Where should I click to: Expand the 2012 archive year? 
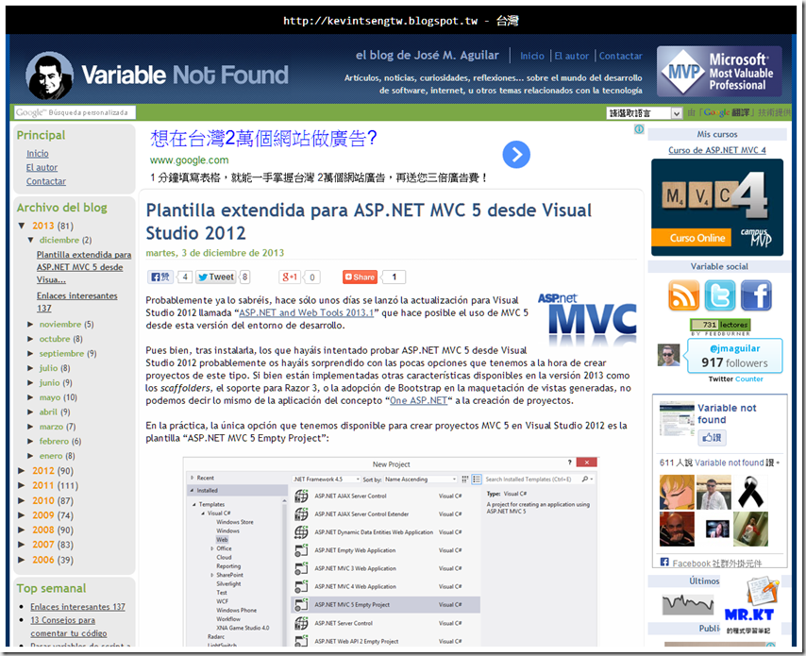pyautogui.click(x=22, y=470)
